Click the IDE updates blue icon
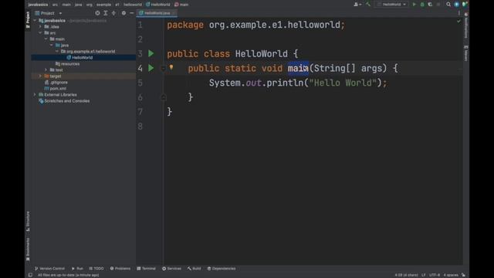The image size is (494, 278). [x=456, y=5]
